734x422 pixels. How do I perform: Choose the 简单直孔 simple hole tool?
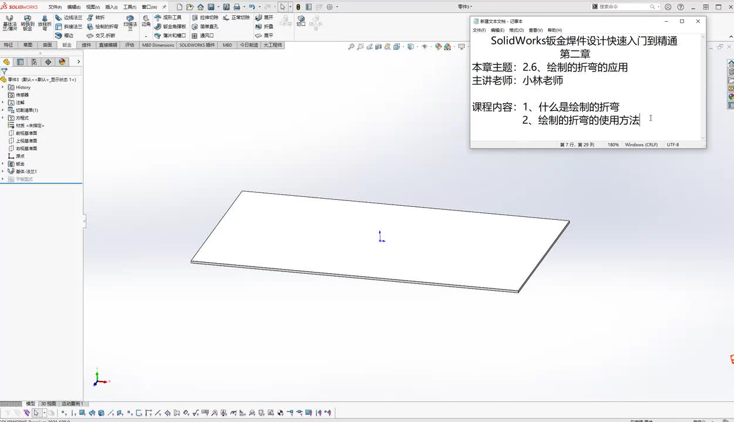205,26
